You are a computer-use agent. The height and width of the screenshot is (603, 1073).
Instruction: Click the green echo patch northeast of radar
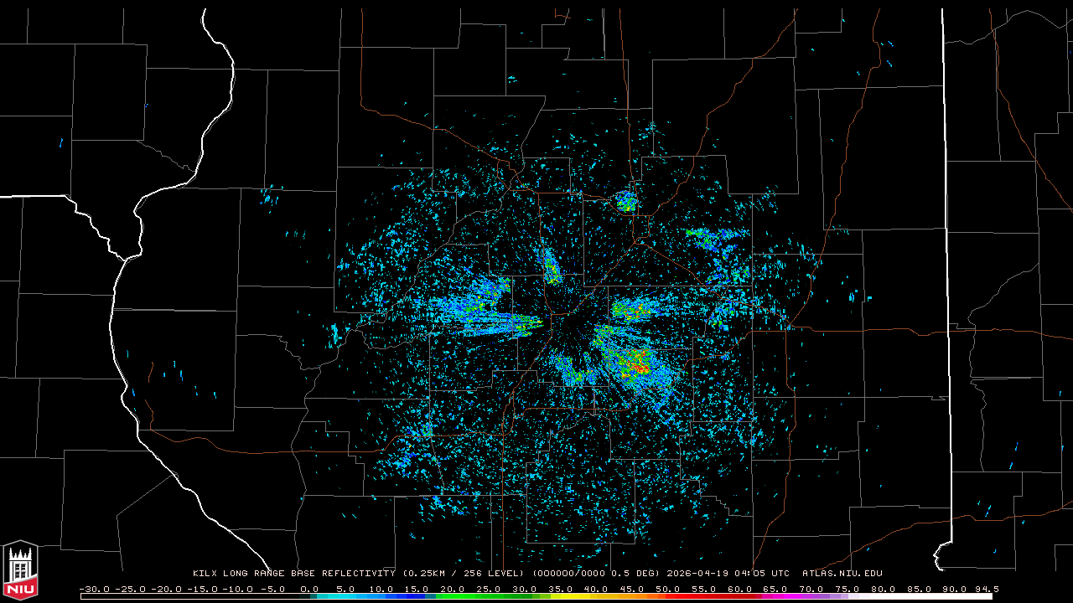pos(704,238)
